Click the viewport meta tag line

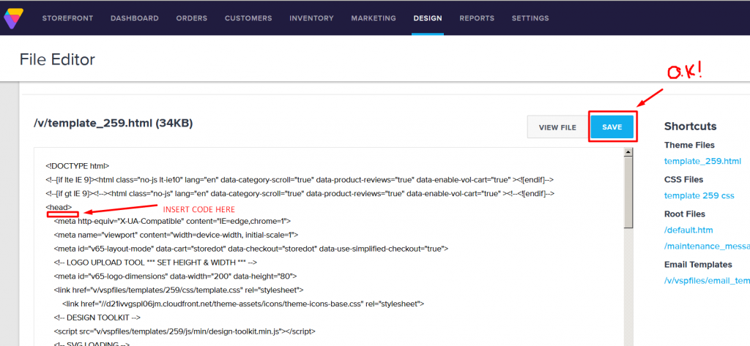[176, 235]
